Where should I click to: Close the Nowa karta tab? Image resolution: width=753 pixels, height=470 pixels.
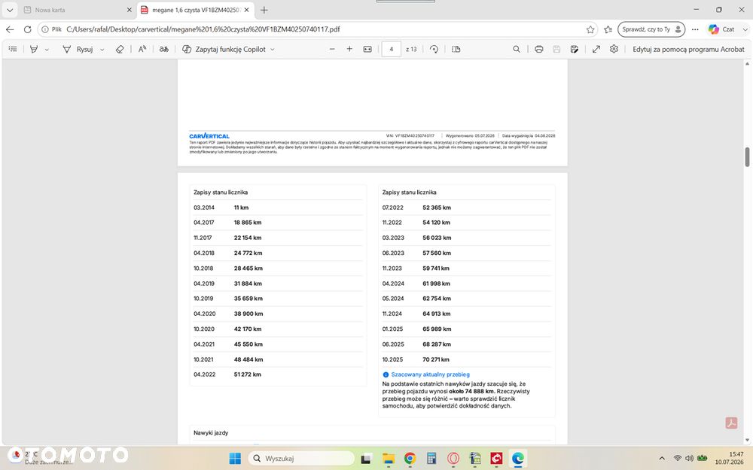coord(129,10)
